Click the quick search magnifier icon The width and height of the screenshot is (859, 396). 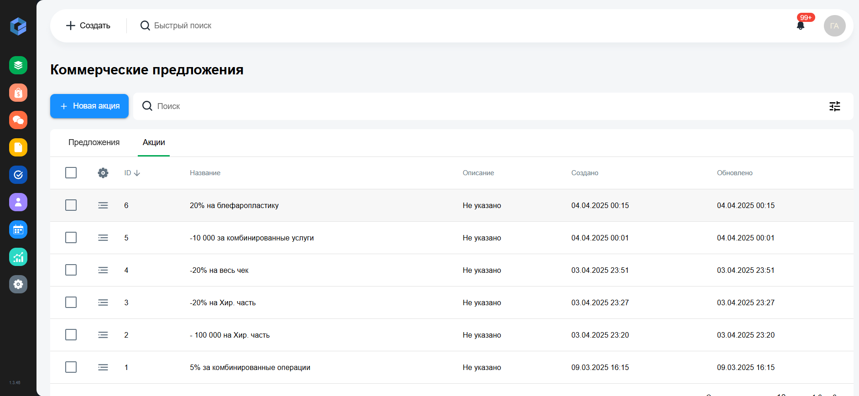(x=145, y=26)
